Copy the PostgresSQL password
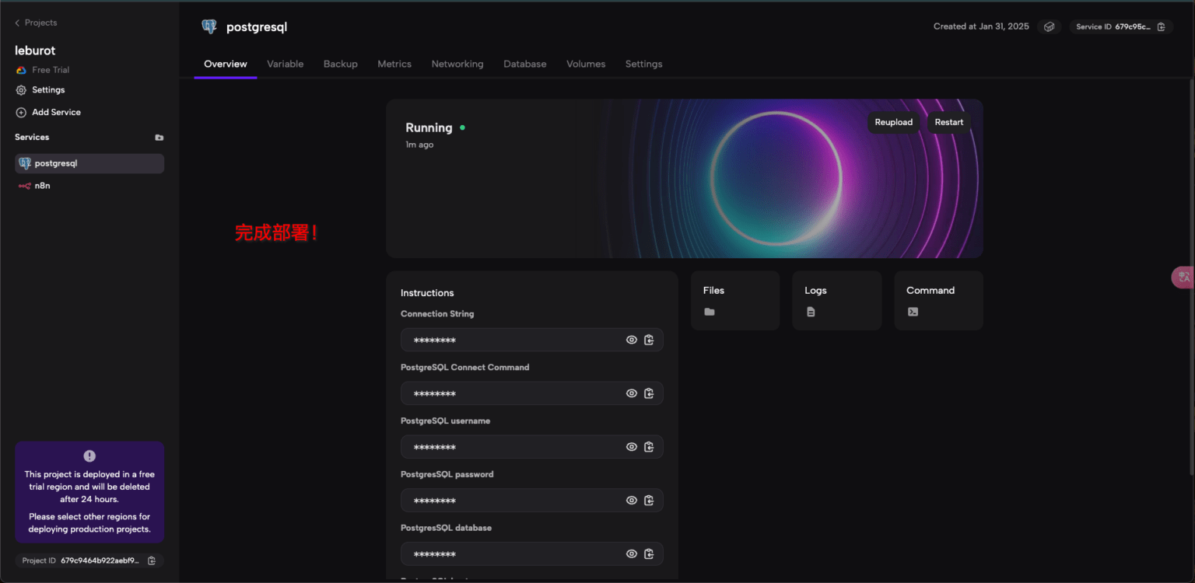The image size is (1195, 583). 649,500
